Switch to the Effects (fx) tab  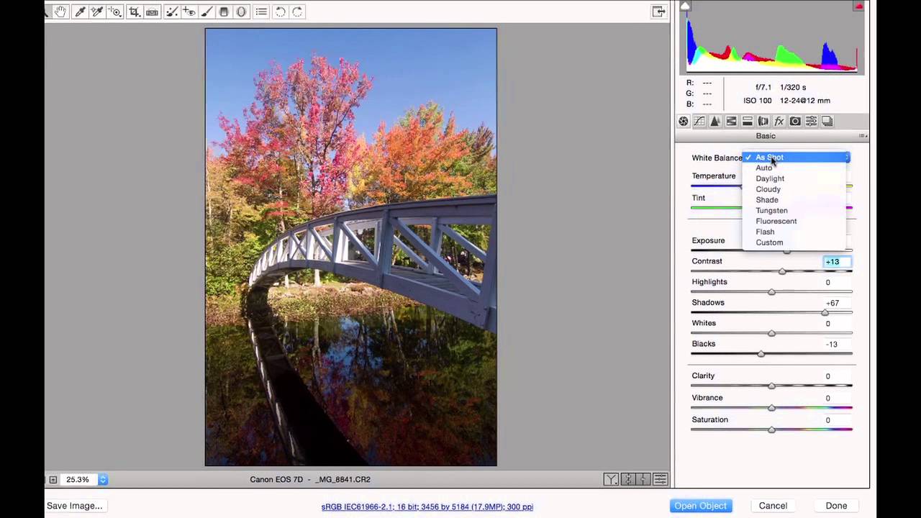[x=779, y=122]
